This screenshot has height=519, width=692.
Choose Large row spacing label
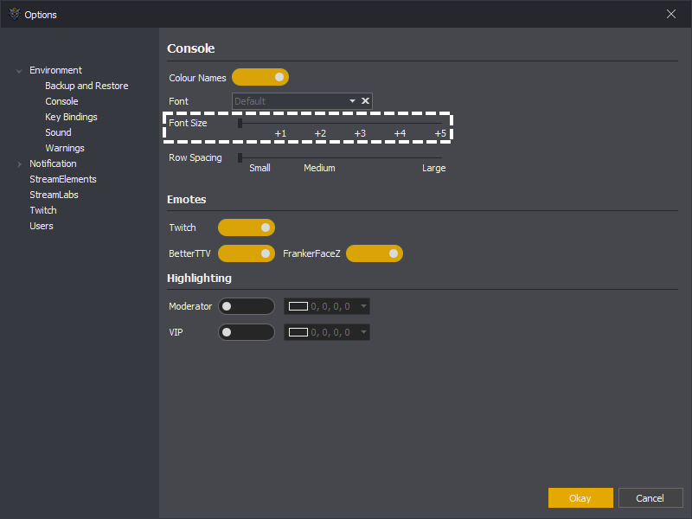coord(434,168)
